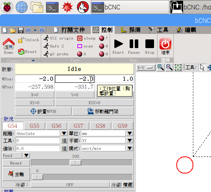211x192 pixels.
Task: Click the red 结束 power button
Action: coord(165,47)
